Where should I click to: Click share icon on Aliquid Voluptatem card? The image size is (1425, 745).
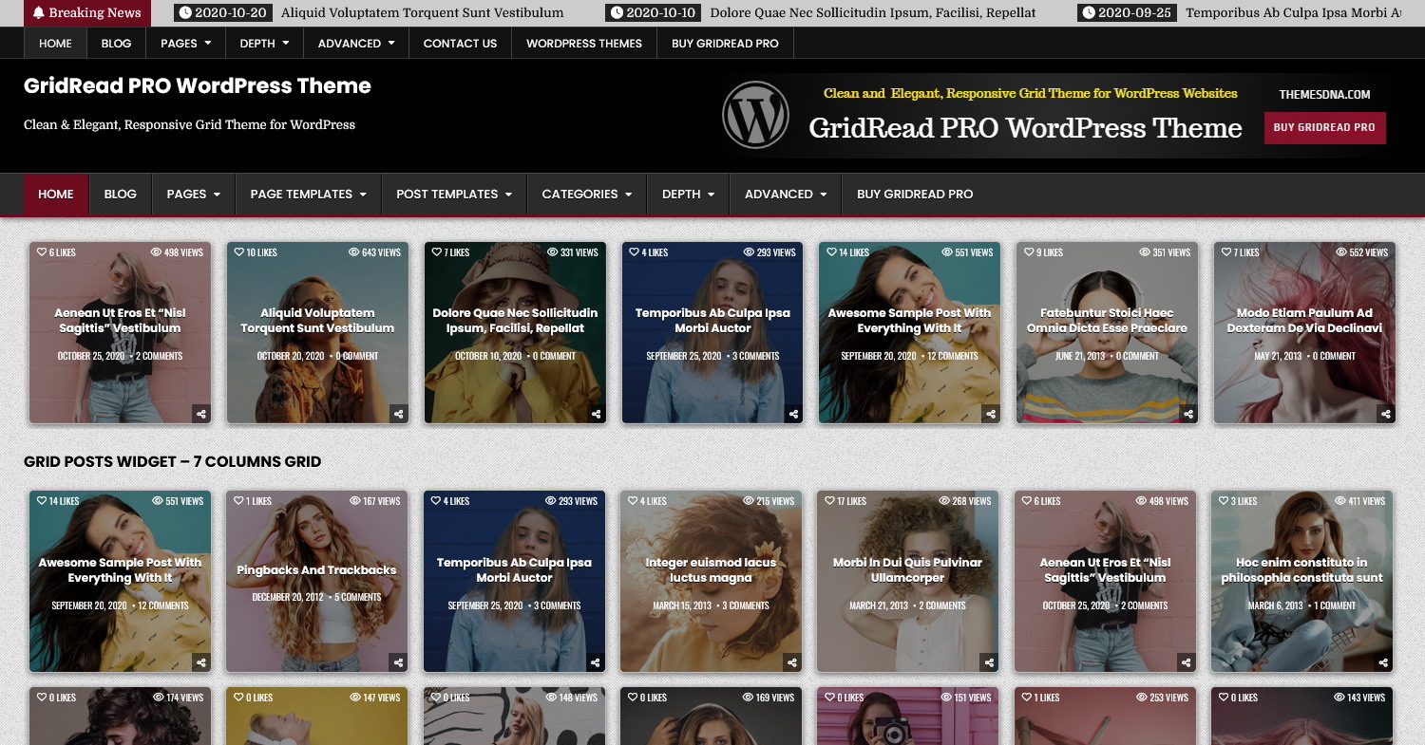click(x=399, y=414)
